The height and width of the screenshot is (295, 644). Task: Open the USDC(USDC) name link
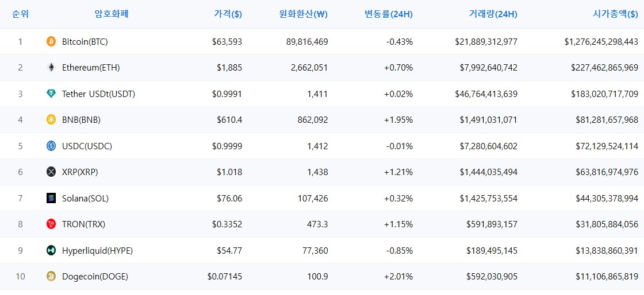[87, 146]
